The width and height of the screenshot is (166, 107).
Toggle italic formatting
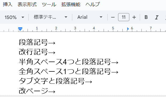pos(157,17)
